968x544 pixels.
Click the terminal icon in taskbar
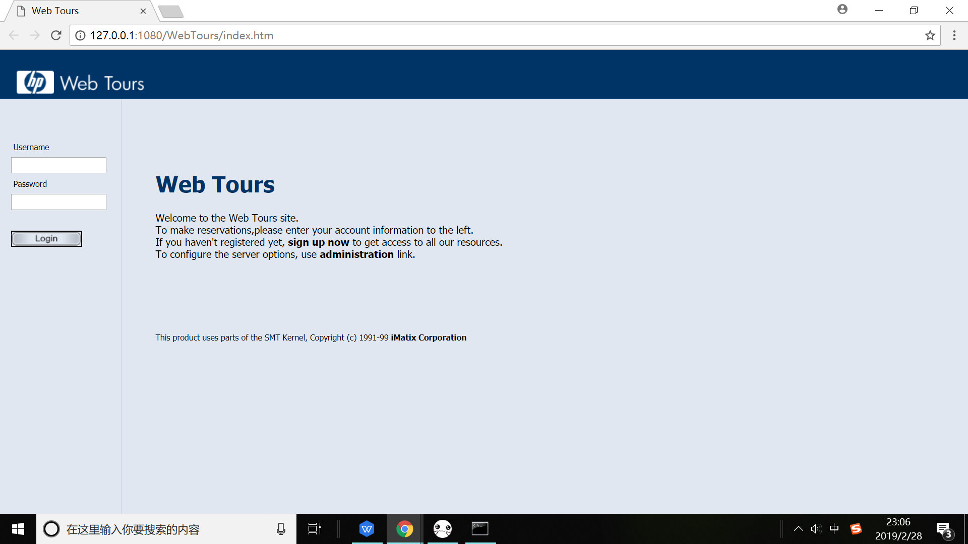pyautogui.click(x=480, y=529)
